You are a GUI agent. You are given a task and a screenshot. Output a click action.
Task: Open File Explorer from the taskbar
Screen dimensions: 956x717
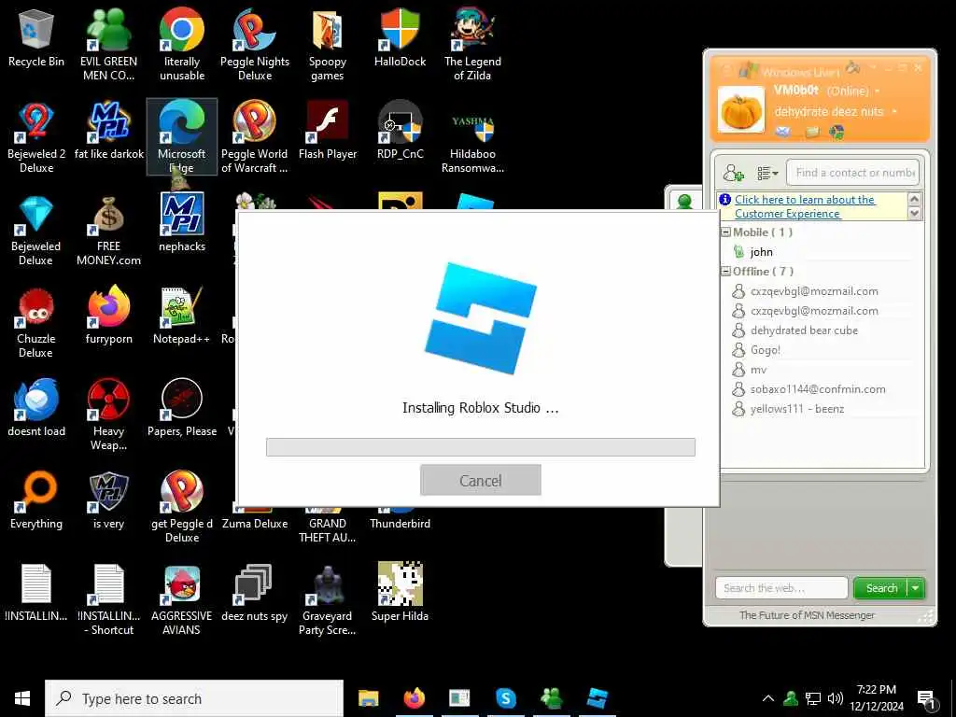pyautogui.click(x=368, y=698)
